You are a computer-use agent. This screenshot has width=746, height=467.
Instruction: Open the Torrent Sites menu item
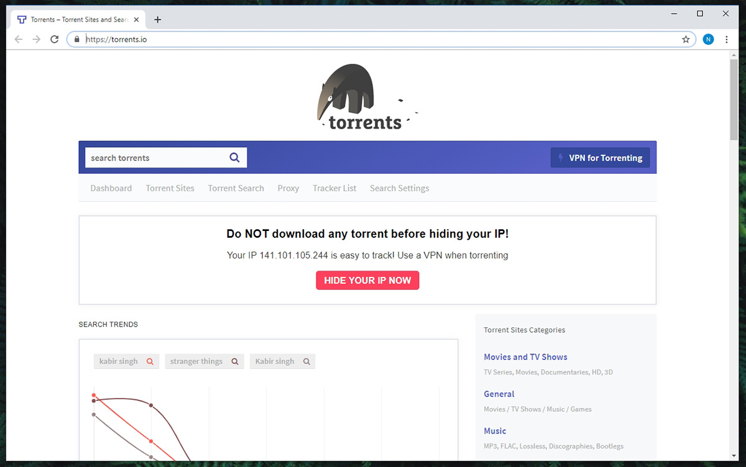170,188
